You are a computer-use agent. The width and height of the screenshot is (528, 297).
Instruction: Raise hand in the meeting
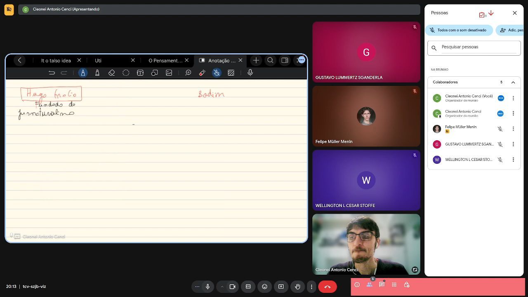click(x=297, y=287)
